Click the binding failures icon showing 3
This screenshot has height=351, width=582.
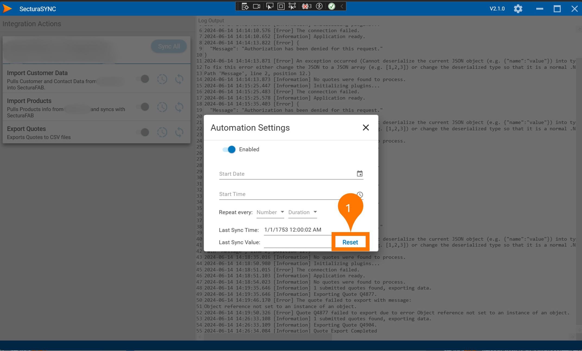pos(307,6)
